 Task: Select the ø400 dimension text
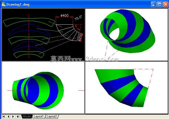pos(64,16)
